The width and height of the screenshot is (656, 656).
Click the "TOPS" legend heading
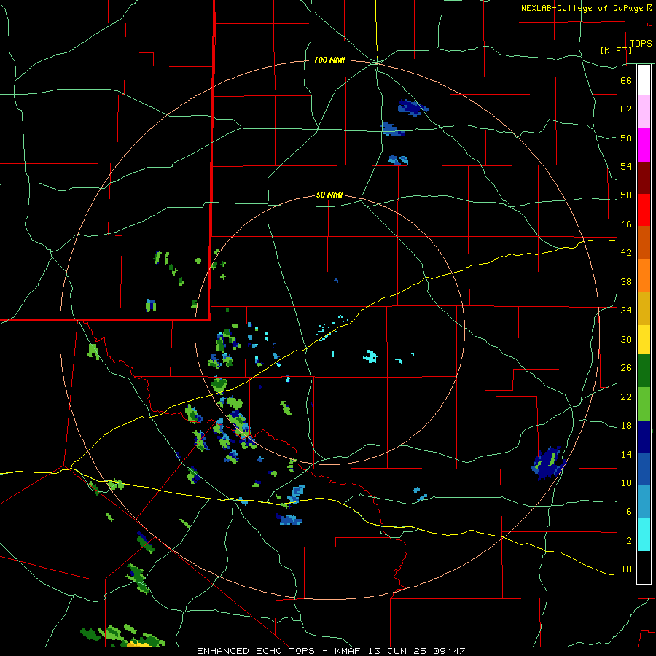641,44
